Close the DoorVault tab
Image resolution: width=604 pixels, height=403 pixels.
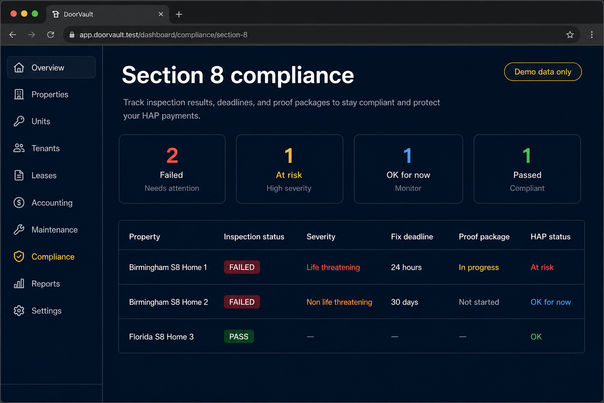161,14
